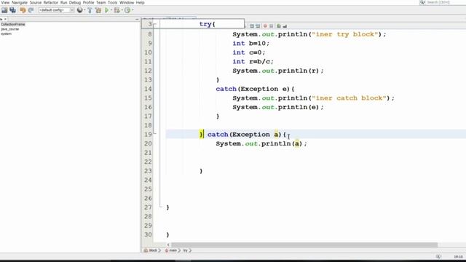Click line number 20 in the gutter
Image resolution: width=466 pixels, height=262 pixels.
pos(148,143)
